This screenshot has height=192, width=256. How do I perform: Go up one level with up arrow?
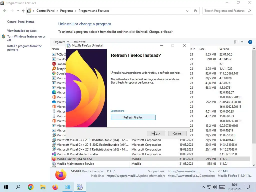click(23, 11)
